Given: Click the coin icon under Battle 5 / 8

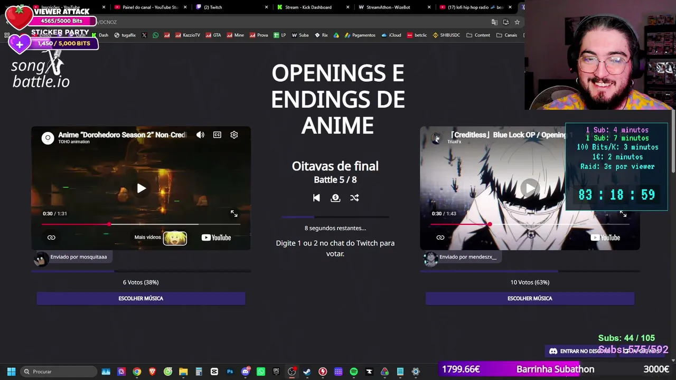Looking at the screenshot, I should pos(335,198).
